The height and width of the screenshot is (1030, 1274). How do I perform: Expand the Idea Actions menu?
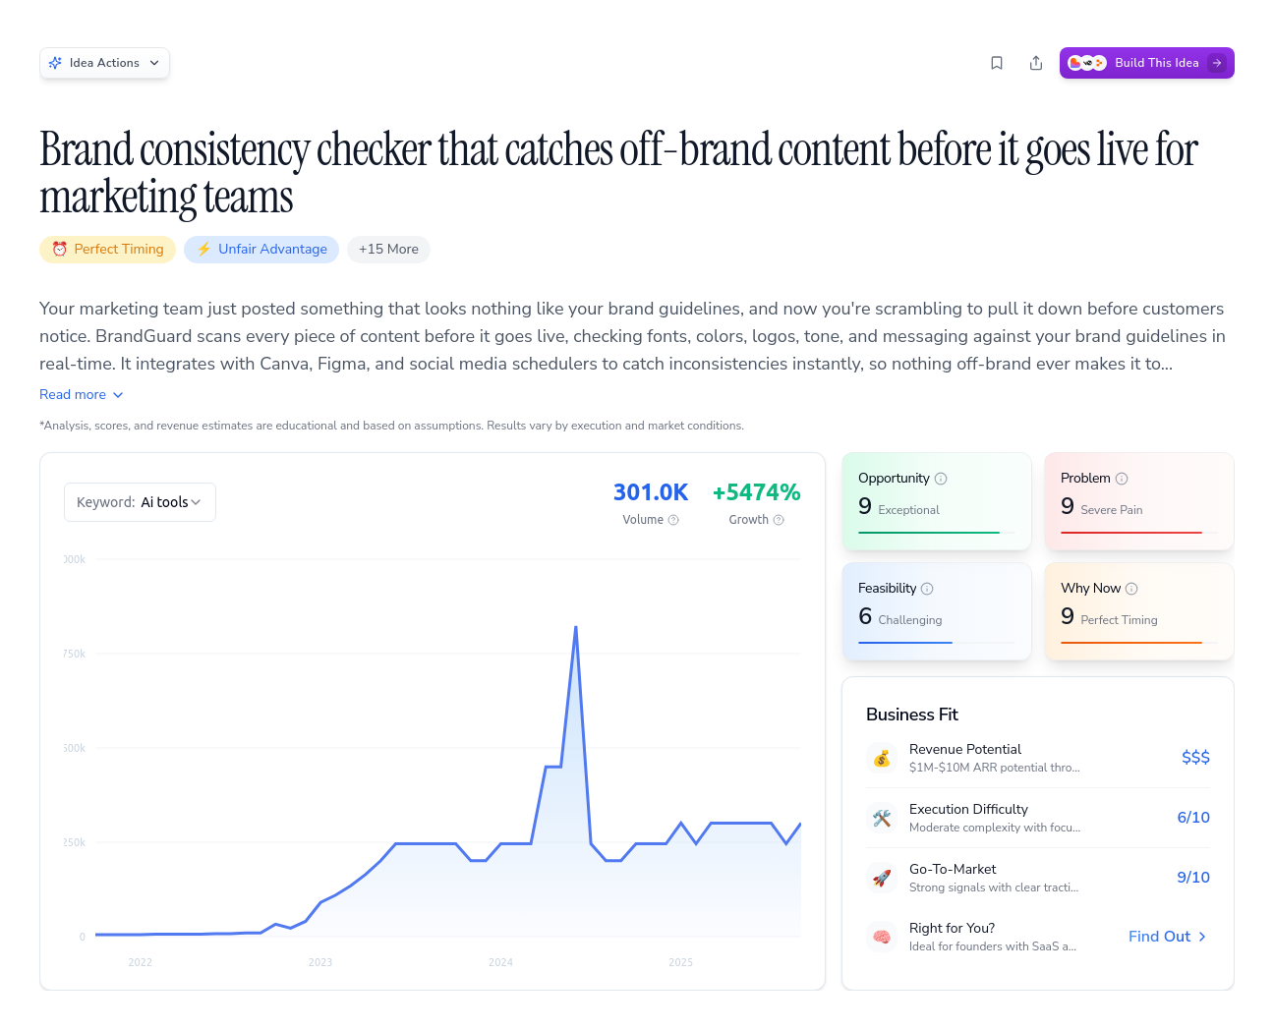click(104, 62)
